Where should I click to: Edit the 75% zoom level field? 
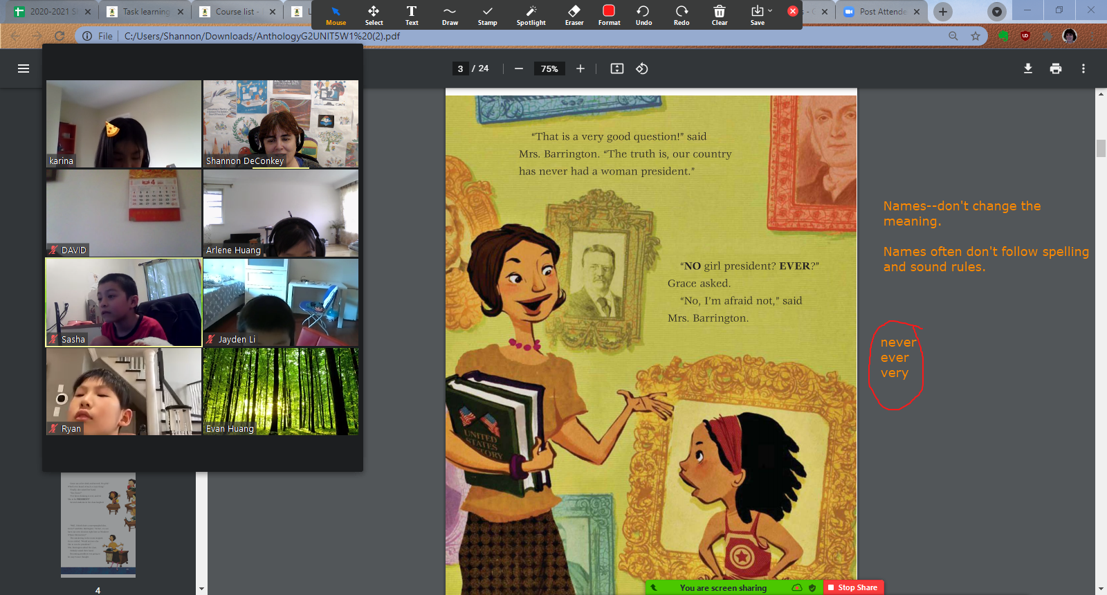coord(549,68)
